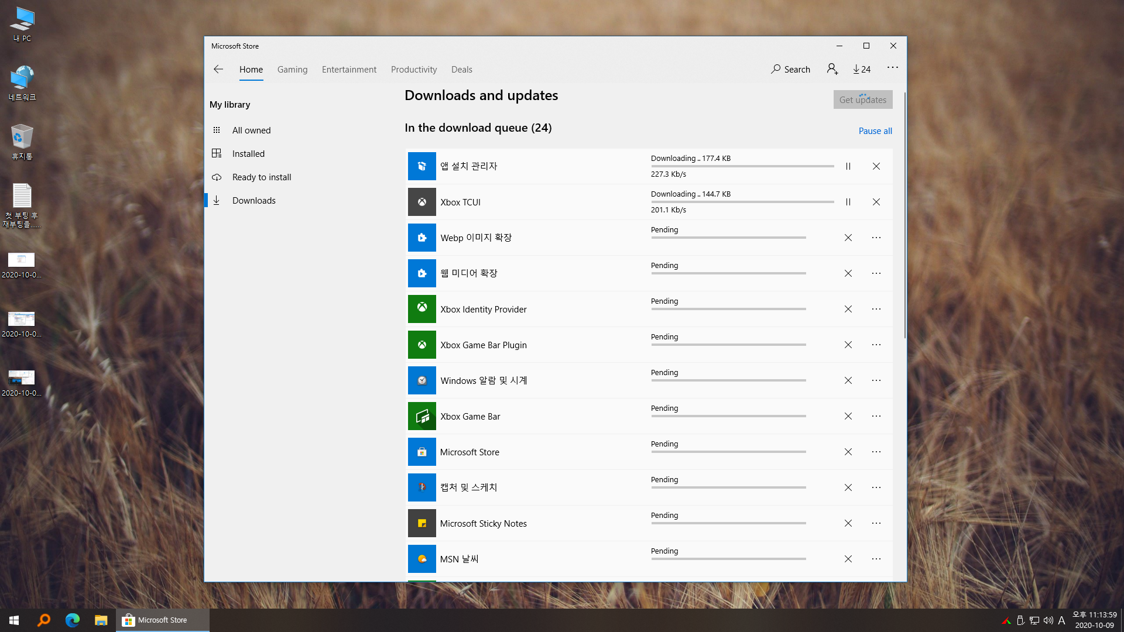The width and height of the screenshot is (1124, 632).
Task: Click the back arrow in Store header
Action: (218, 69)
